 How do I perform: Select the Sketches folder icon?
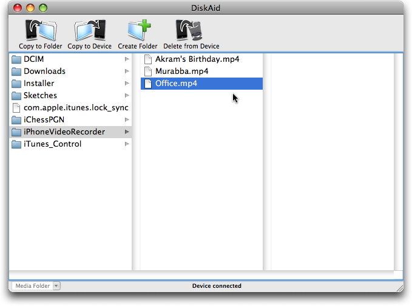16,96
